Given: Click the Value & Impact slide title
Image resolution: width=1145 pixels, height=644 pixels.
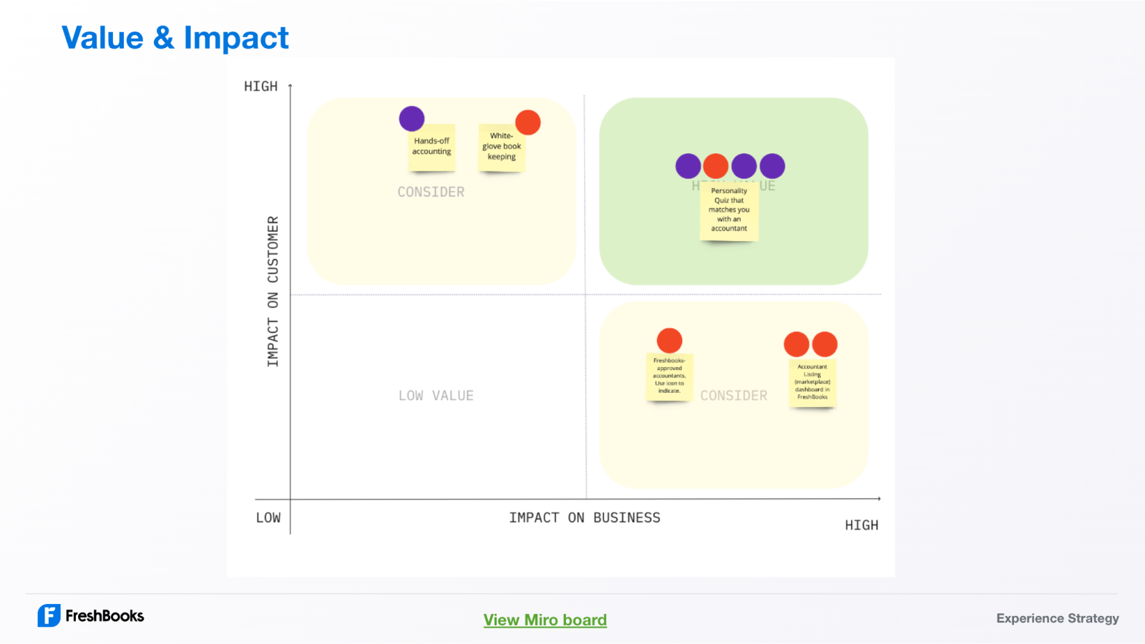Looking at the screenshot, I should [x=175, y=38].
